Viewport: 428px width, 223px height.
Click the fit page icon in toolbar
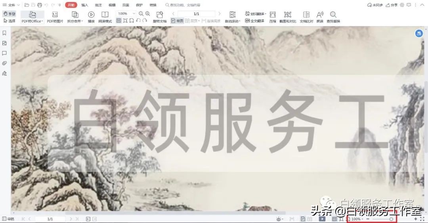125,21
